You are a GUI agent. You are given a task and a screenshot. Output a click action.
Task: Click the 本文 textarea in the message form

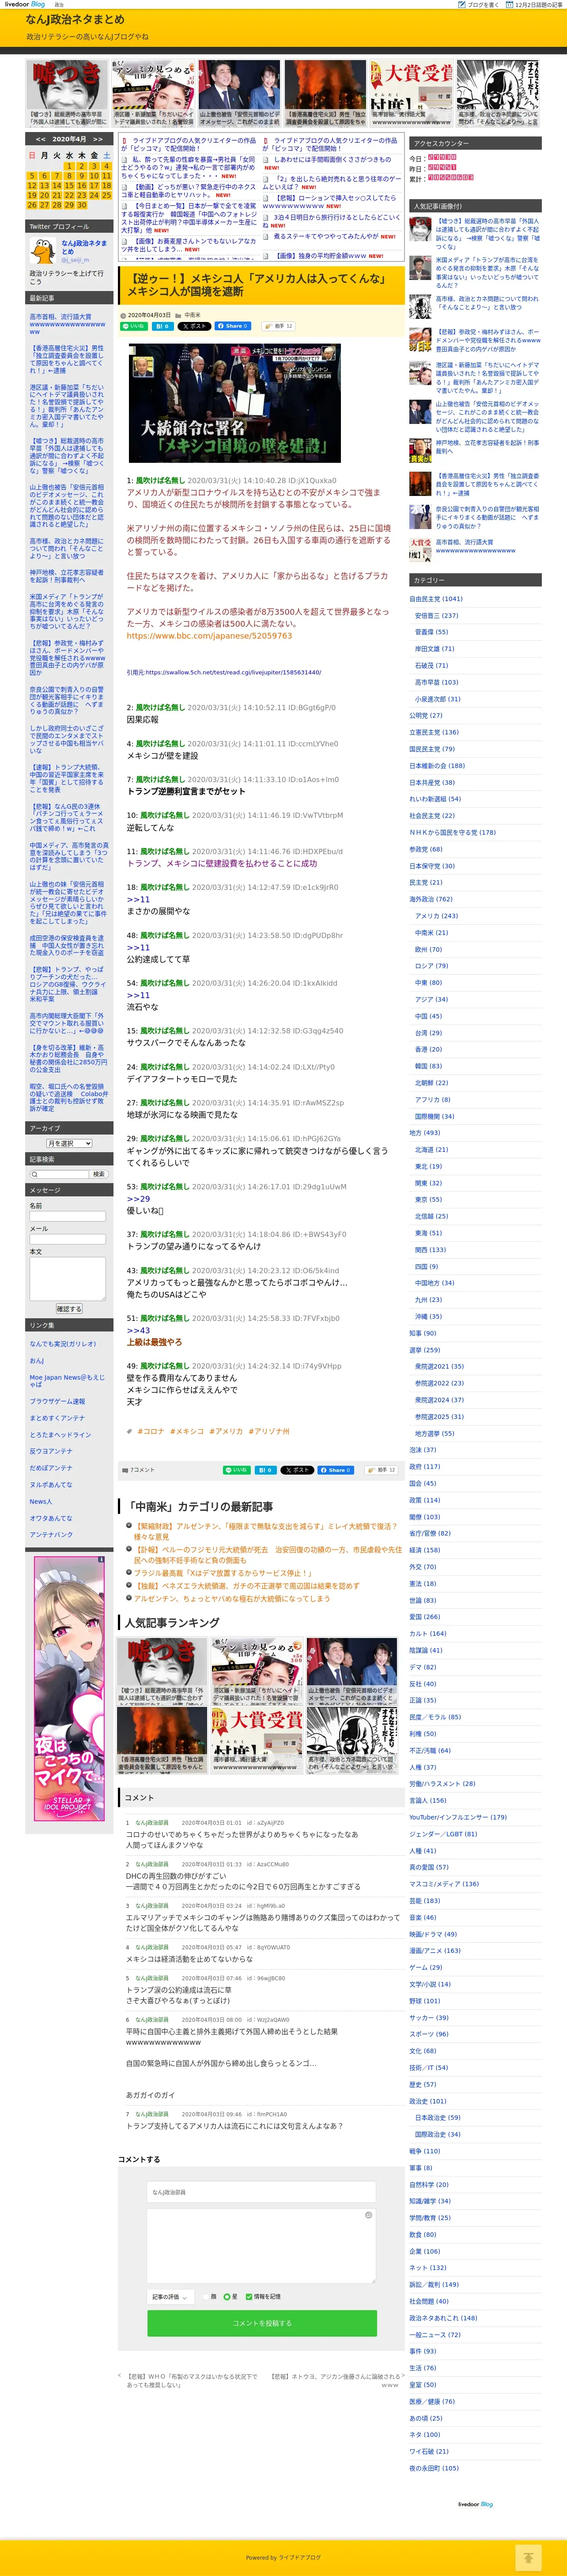click(67, 1279)
